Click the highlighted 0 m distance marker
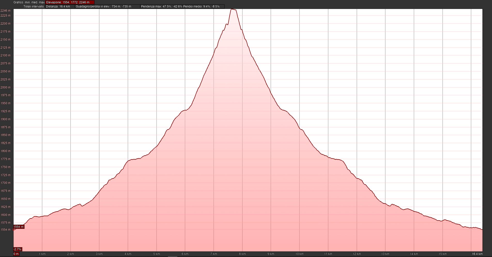 click(x=16, y=254)
